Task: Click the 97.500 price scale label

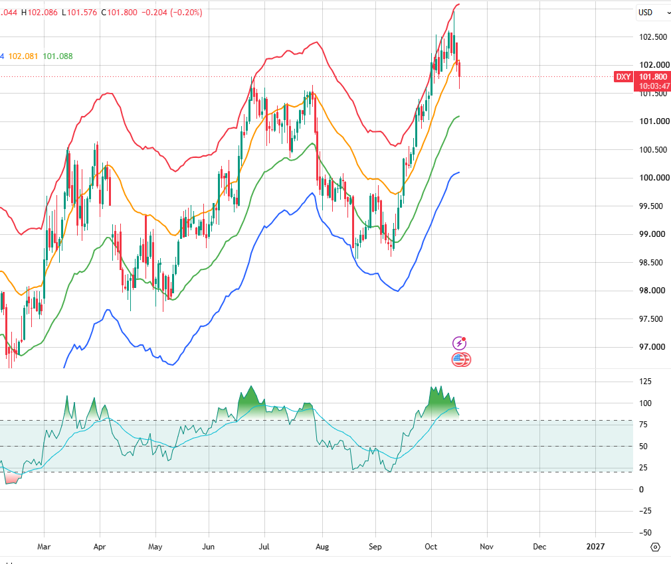Action: coord(651,318)
